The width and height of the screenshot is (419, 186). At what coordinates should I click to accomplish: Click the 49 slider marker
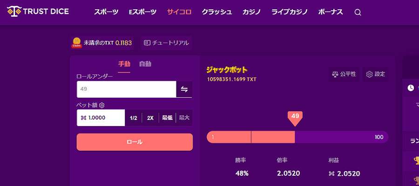[x=295, y=118]
